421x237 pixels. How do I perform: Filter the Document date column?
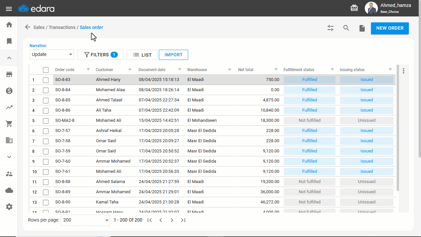pos(180,69)
